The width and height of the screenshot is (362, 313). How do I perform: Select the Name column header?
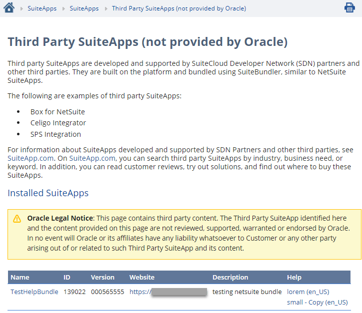(20, 277)
